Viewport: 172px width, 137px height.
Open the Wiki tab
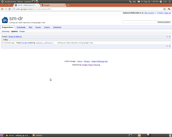[x=30, y=27]
